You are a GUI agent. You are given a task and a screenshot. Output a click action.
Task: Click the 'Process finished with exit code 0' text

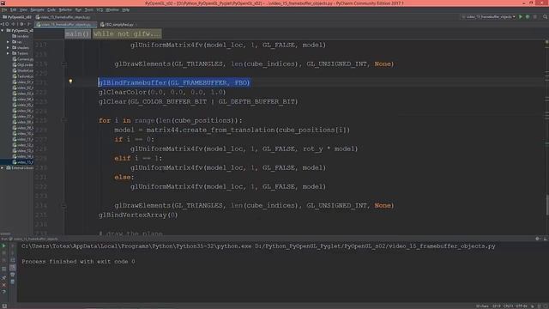[78, 261]
